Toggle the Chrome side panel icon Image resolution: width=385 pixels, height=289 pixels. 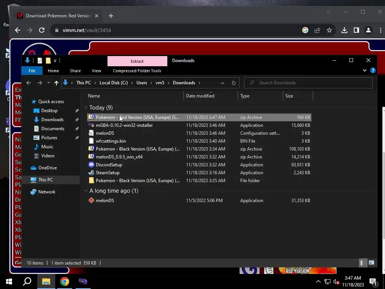tap(356, 30)
